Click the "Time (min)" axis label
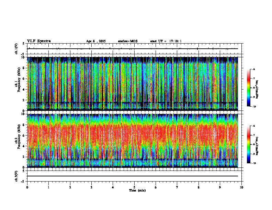This screenshot has width=272, height=210. pyautogui.click(x=137, y=190)
